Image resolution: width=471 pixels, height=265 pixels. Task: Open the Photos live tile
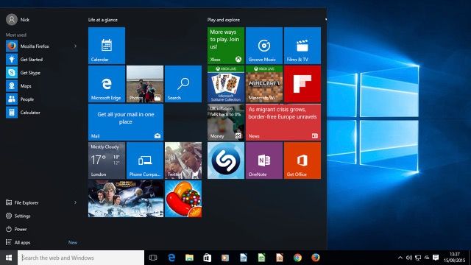click(145, 84)
